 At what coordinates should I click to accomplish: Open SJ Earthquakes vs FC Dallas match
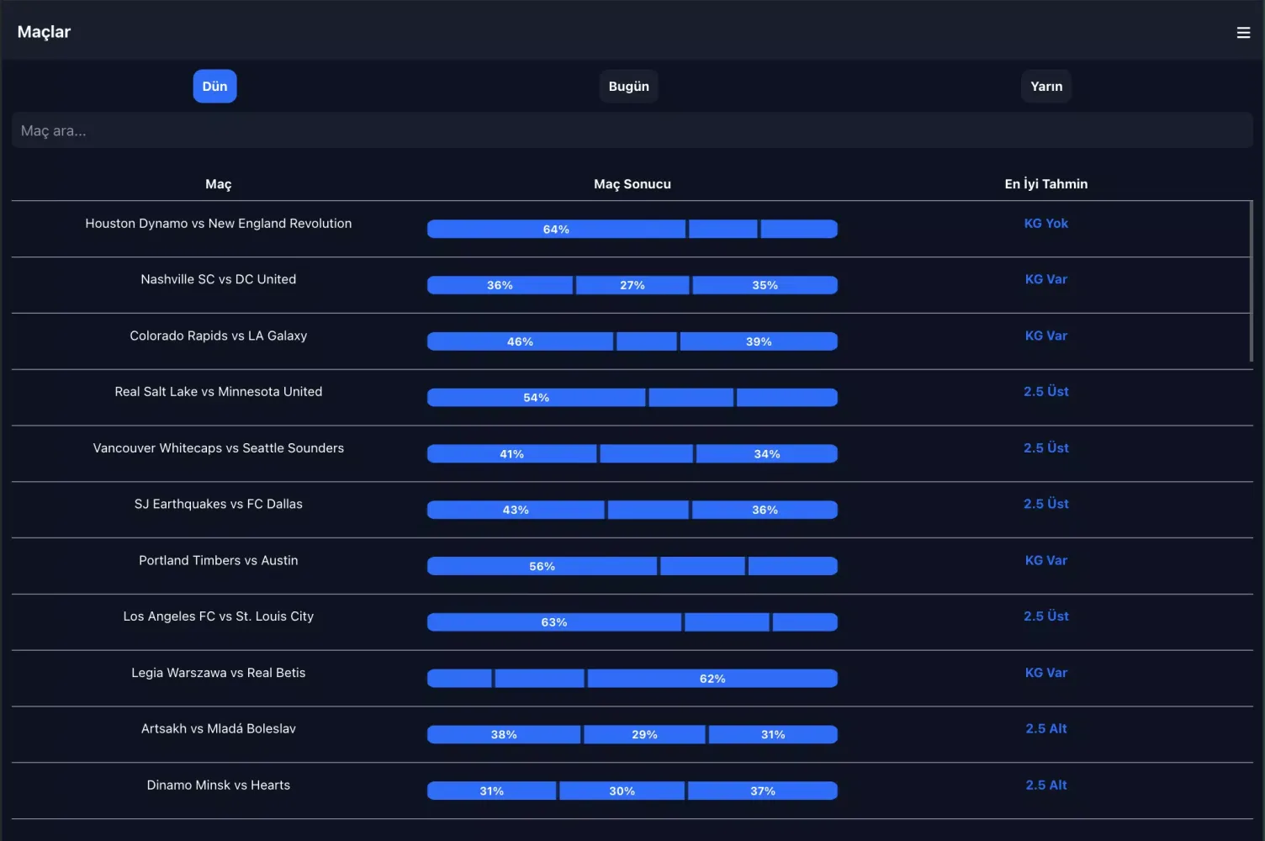pyautogui.click(x=219, y=504)
